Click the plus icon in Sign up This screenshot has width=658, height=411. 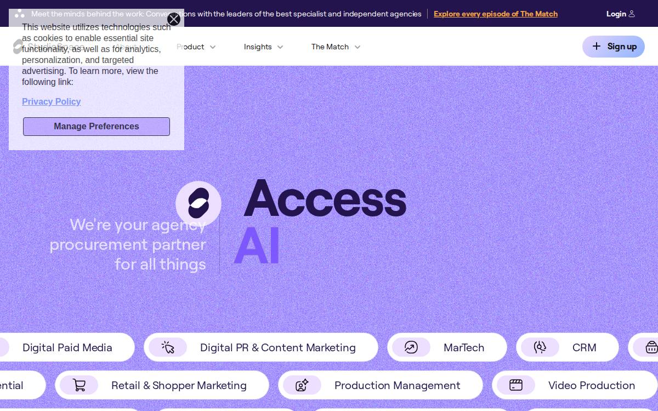point(597,47)
